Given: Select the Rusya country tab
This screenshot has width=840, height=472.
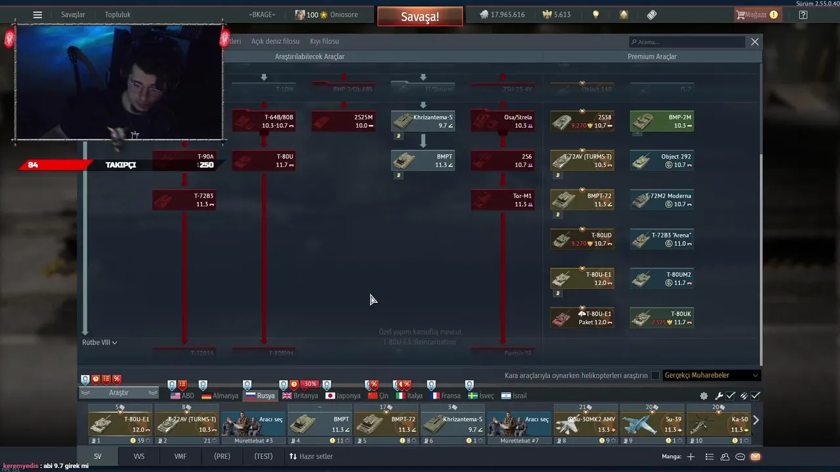Looking at the screenshot, I should (261, 396).
